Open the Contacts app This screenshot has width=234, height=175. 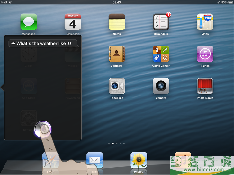pos(117,54)
